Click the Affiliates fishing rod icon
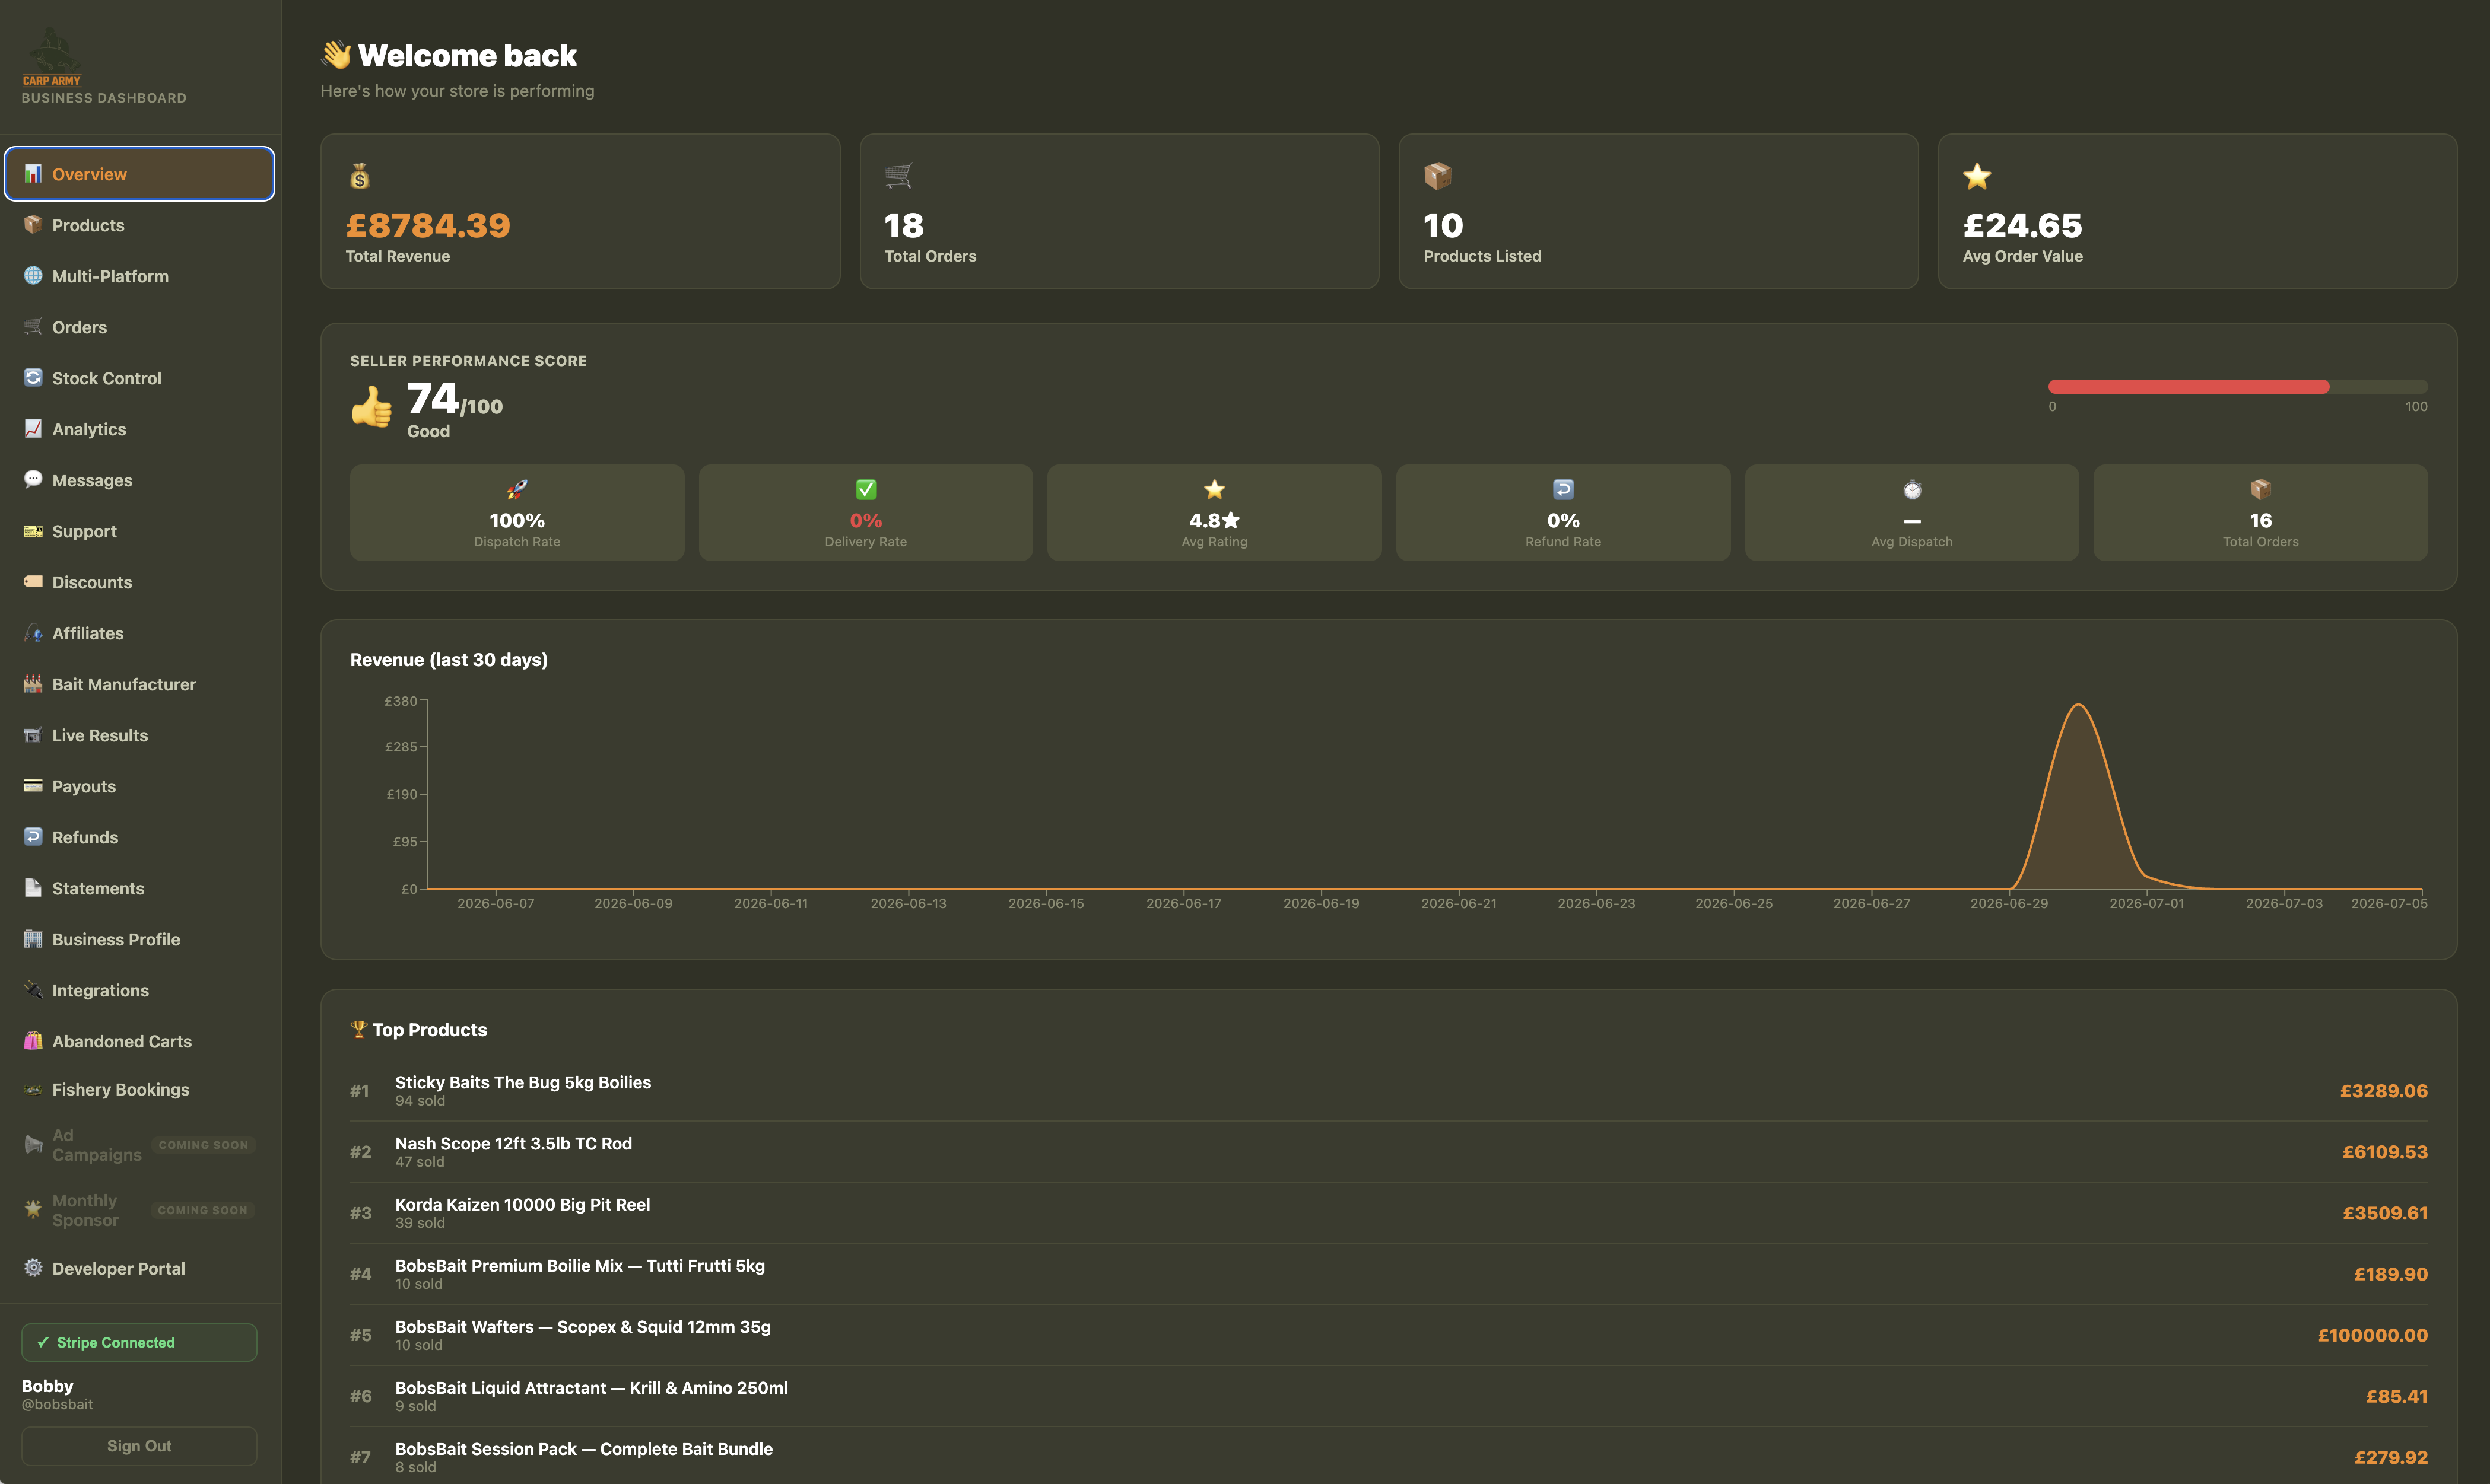 [33, 633]
